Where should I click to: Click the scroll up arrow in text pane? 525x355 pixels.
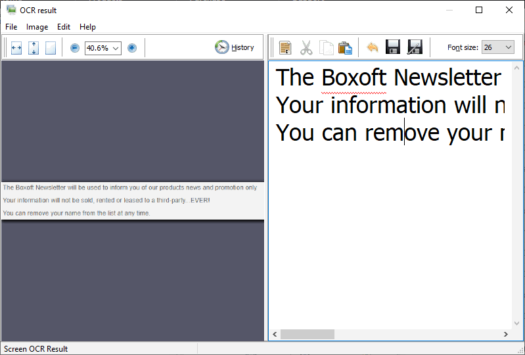[x=516, y=68]
